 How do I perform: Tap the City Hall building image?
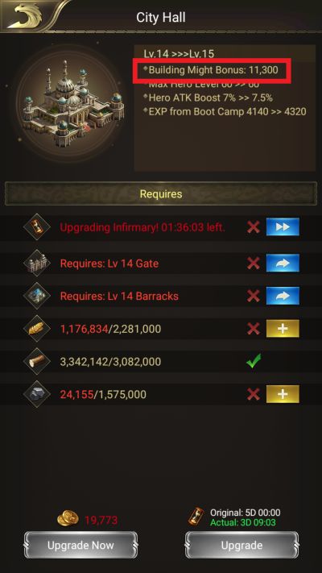tap(72, 104)
